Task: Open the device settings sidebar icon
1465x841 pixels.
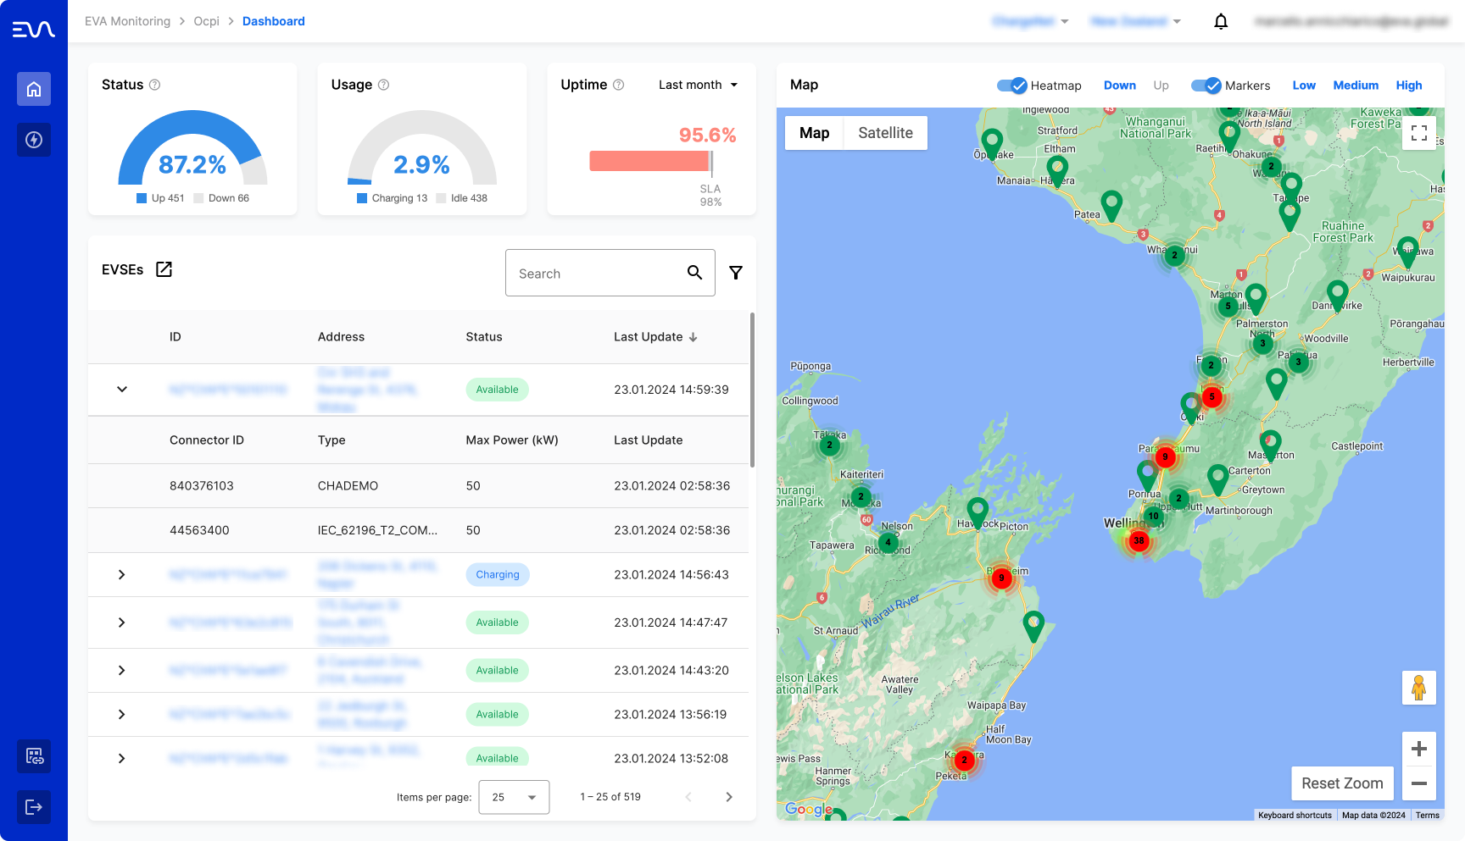Action: click(x=34, y=756)
